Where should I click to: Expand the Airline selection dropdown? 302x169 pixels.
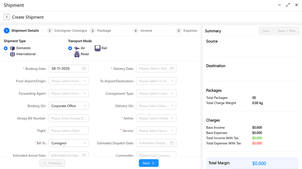coord(156,118)
